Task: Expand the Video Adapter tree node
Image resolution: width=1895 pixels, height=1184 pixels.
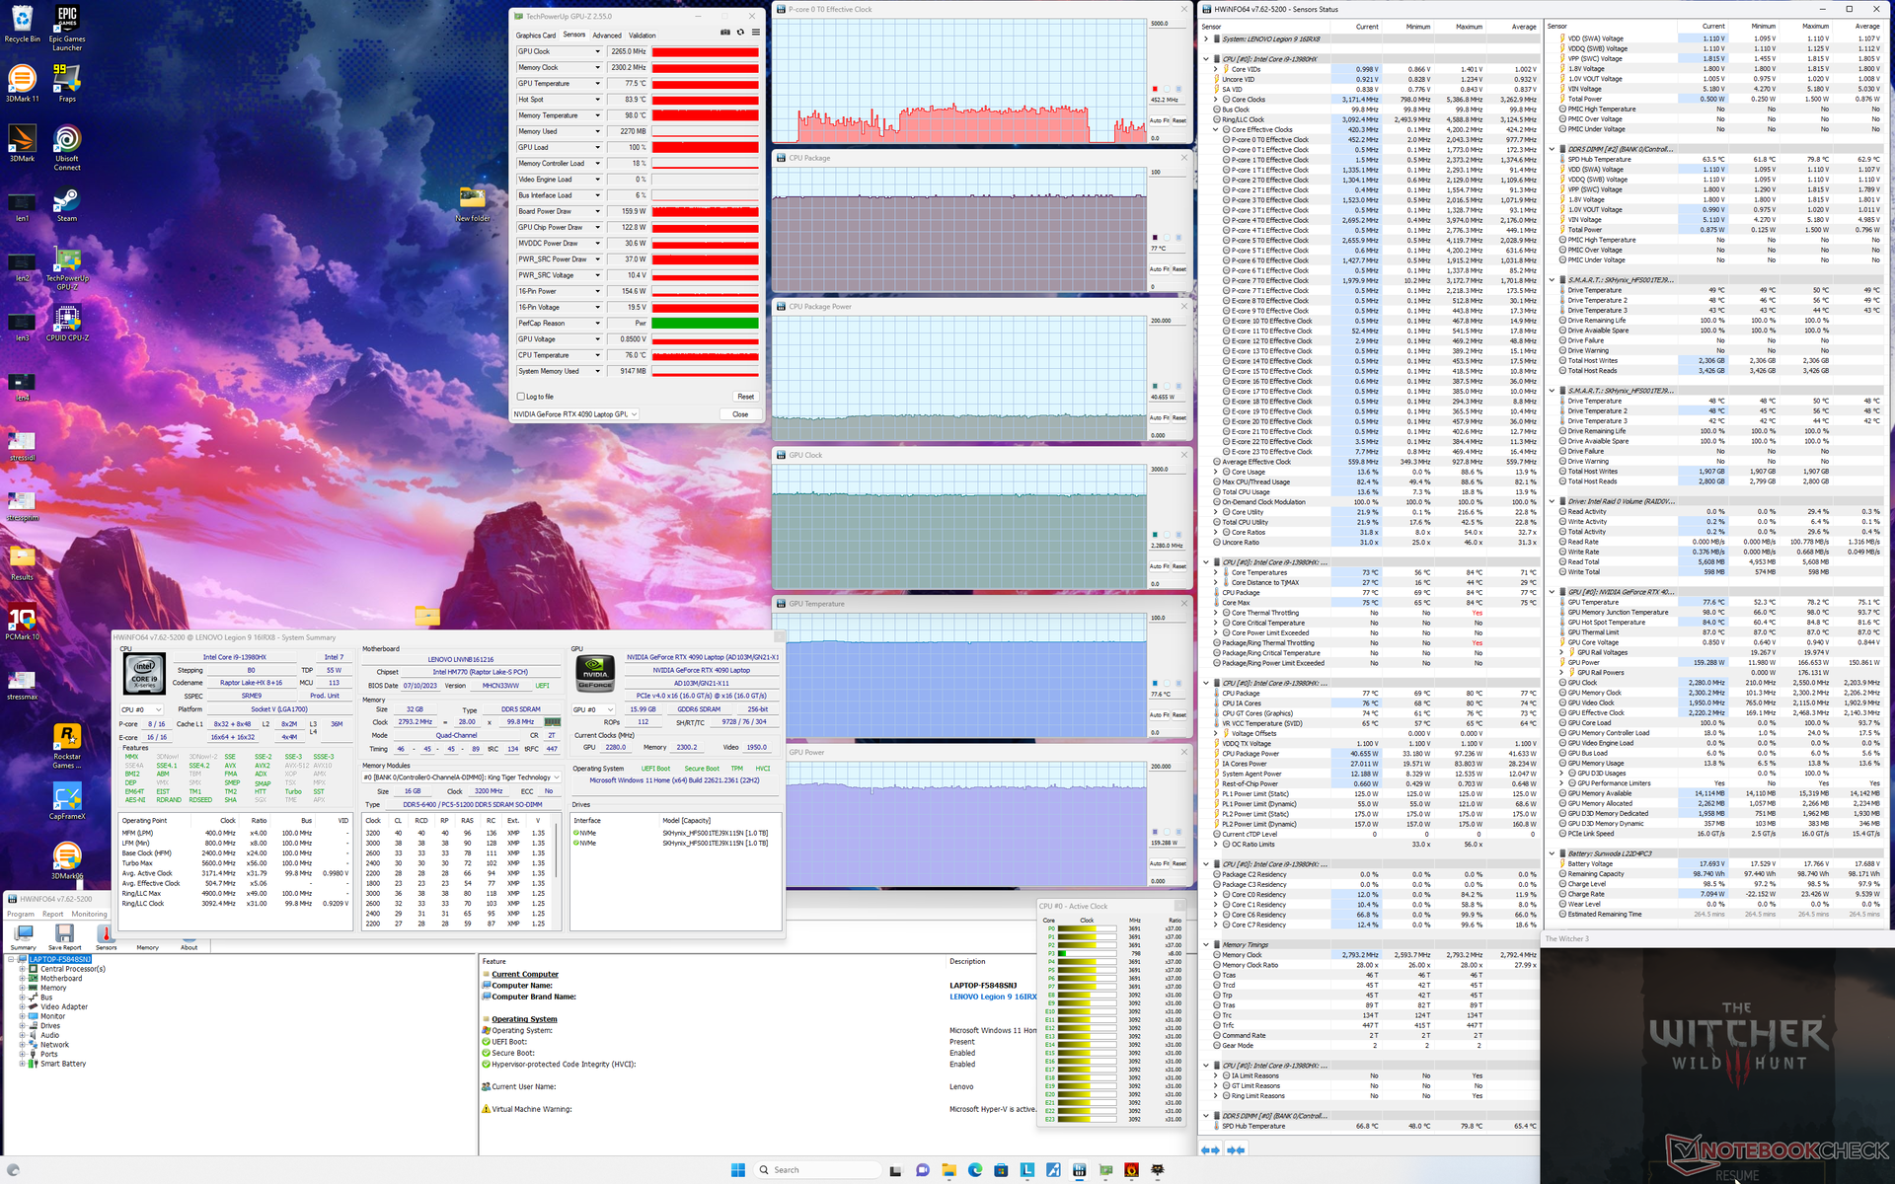Action: tap(22, 1006)
